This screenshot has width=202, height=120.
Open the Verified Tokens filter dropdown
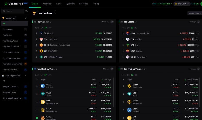195,13
